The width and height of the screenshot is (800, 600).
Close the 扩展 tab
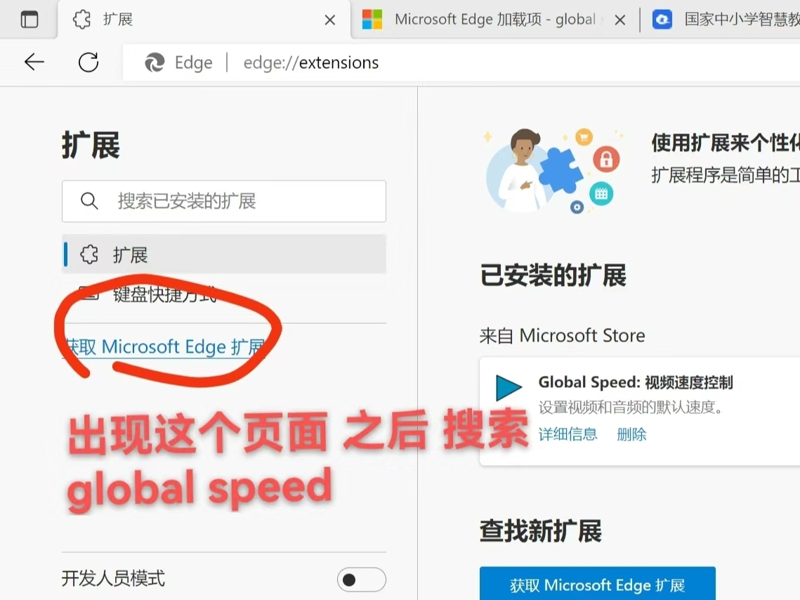[330, 20]
